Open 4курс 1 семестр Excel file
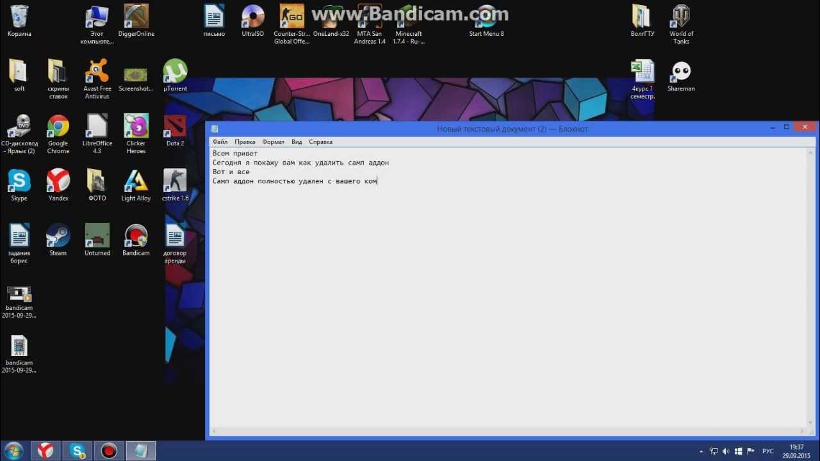The height and width of the screenshot is (461, 820). point(642,79)
